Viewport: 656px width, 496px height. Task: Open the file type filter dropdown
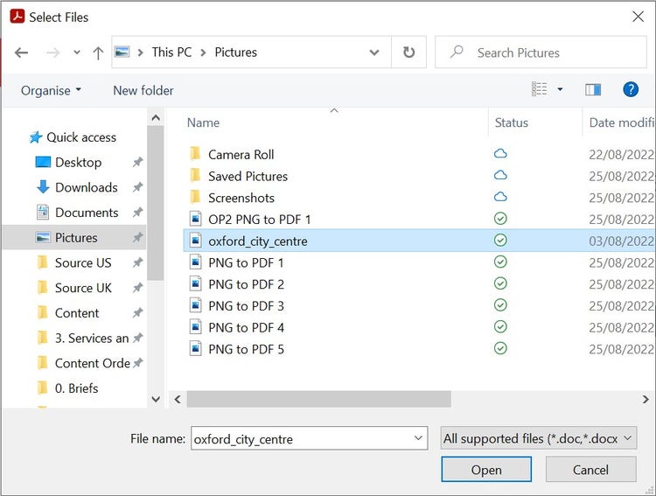539,438
